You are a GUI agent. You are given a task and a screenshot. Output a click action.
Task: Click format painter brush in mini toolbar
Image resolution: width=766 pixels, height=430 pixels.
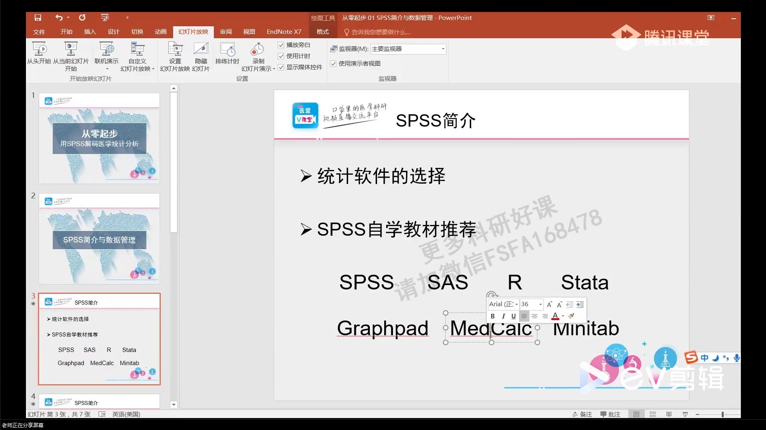coord(571,316)
